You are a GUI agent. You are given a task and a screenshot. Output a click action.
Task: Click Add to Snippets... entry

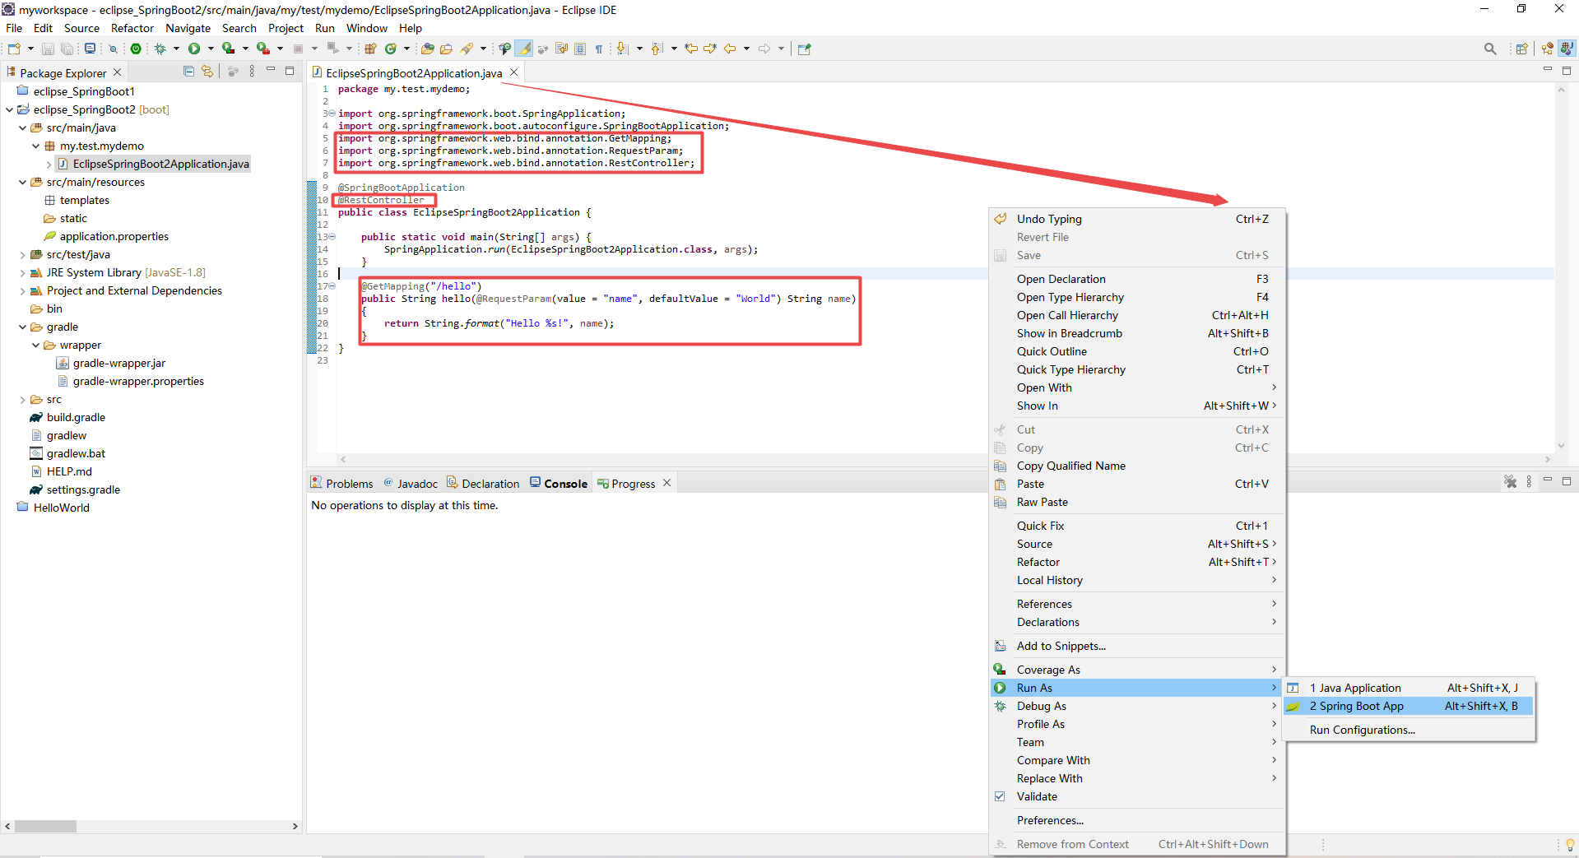pos(1139,646)
